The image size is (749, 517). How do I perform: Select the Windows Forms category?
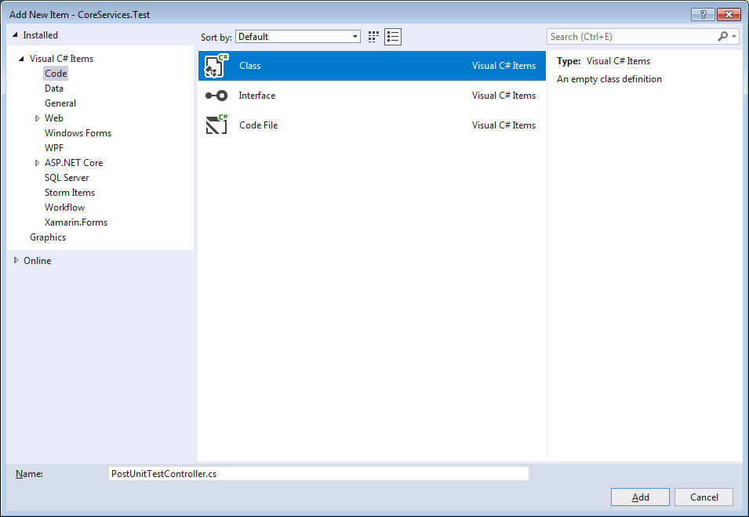click(78, 133)
